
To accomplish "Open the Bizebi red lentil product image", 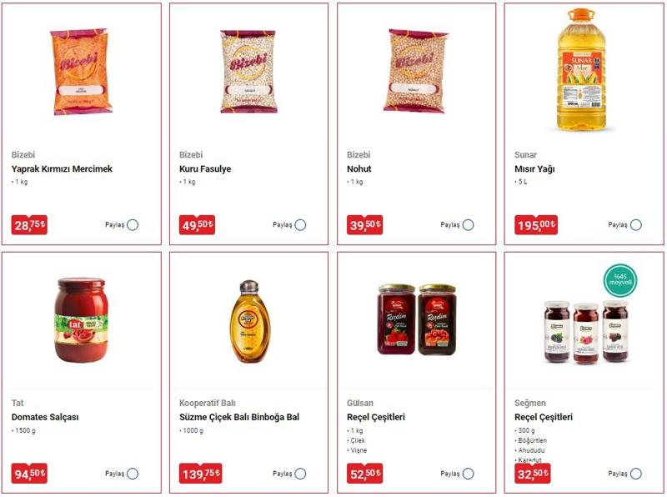I will [81, 72].
